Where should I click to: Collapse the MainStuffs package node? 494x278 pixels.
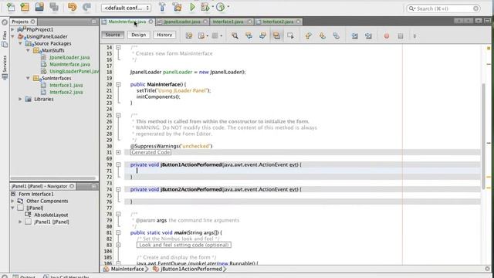(x=28, y=50)
